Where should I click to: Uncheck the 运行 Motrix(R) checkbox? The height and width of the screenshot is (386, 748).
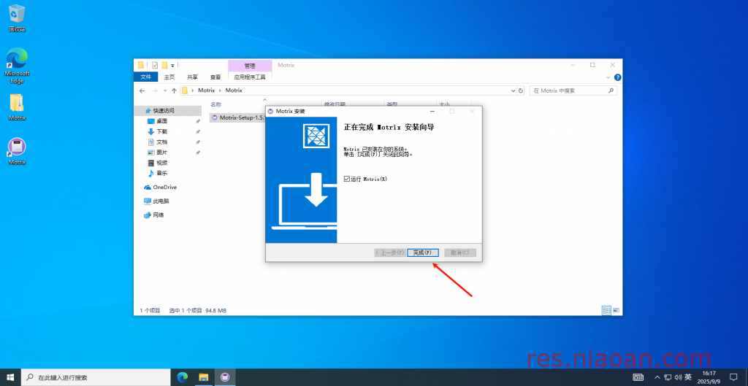(347, 180)
